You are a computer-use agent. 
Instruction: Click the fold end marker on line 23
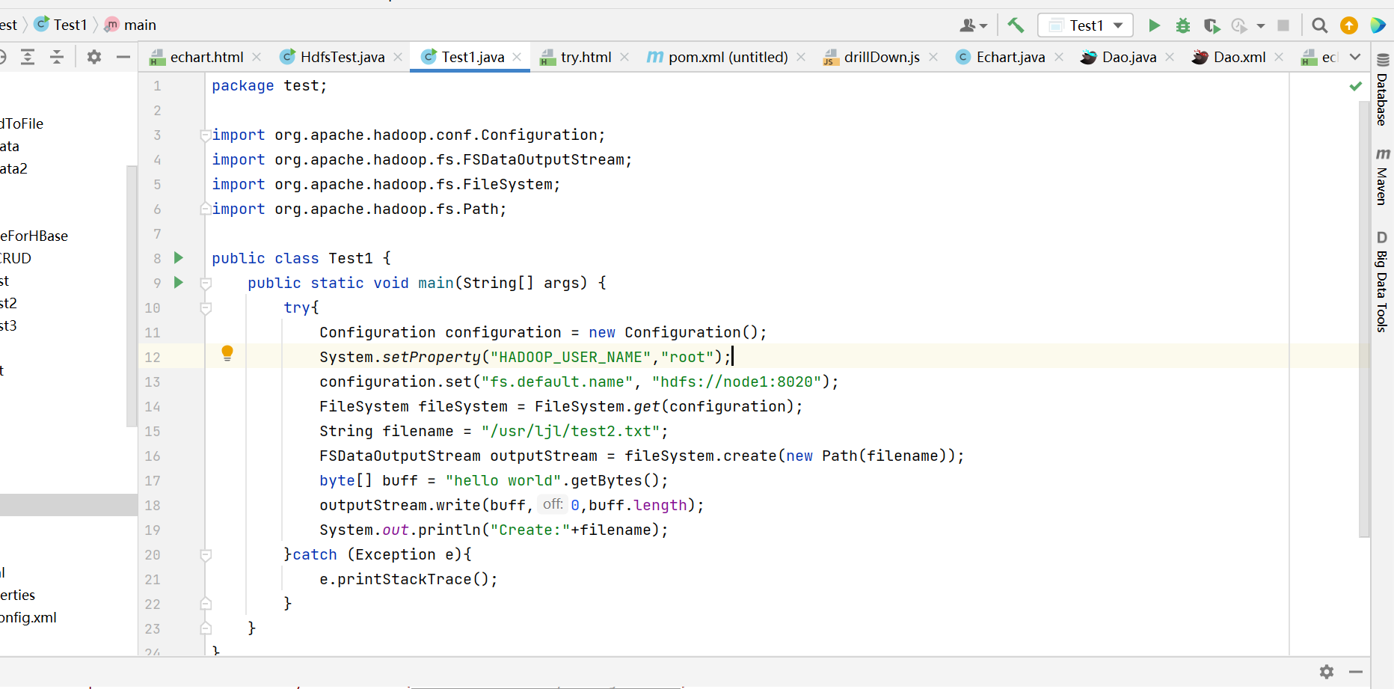pos(206,628)
